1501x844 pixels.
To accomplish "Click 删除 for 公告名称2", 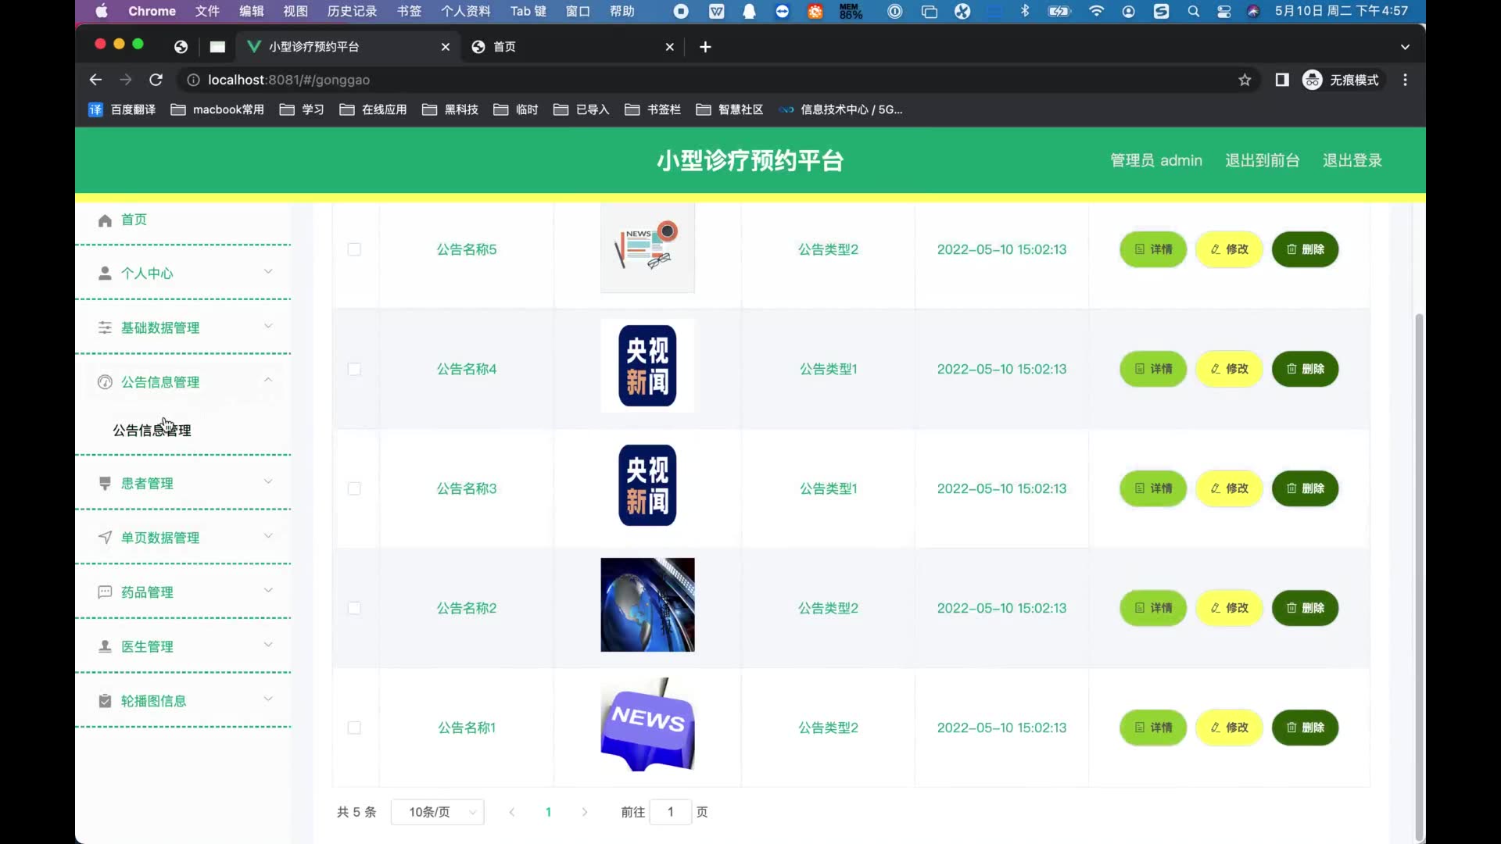I will click(1305, 608).
